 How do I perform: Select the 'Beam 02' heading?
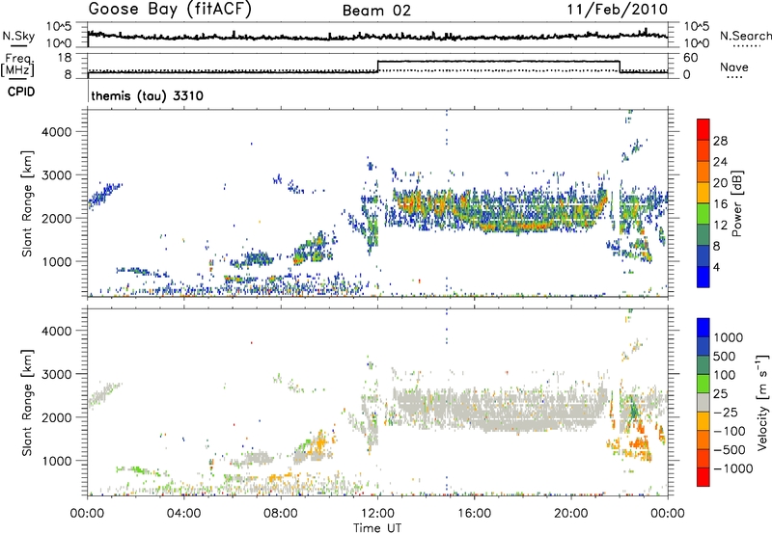pyautogui.click(x=376, y=11)
